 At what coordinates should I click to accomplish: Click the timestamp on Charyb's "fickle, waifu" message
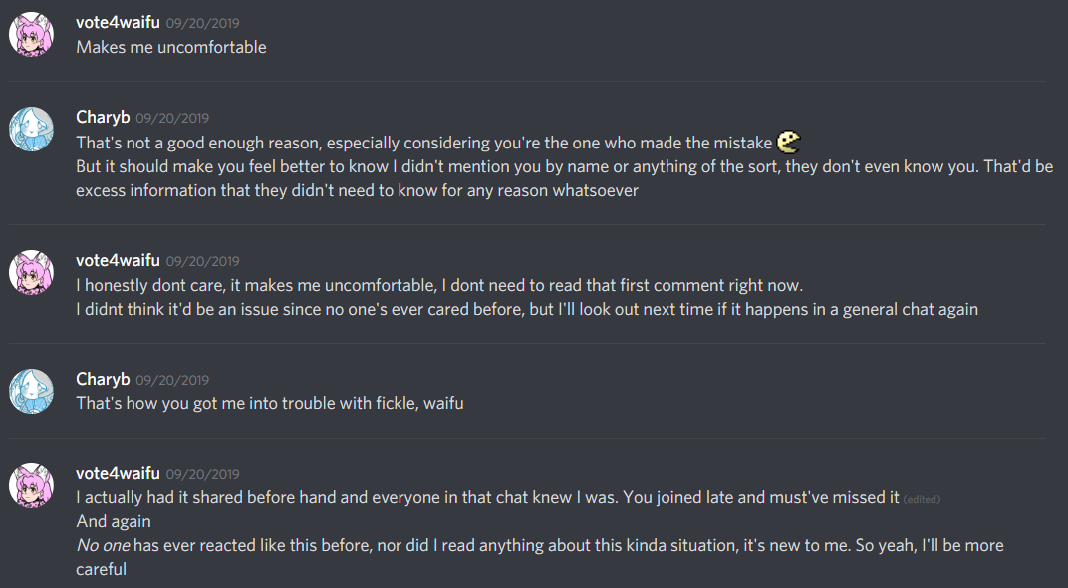tap(172, 380)
